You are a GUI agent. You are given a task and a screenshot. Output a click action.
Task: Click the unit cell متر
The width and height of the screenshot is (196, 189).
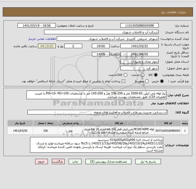click(71, 131)
